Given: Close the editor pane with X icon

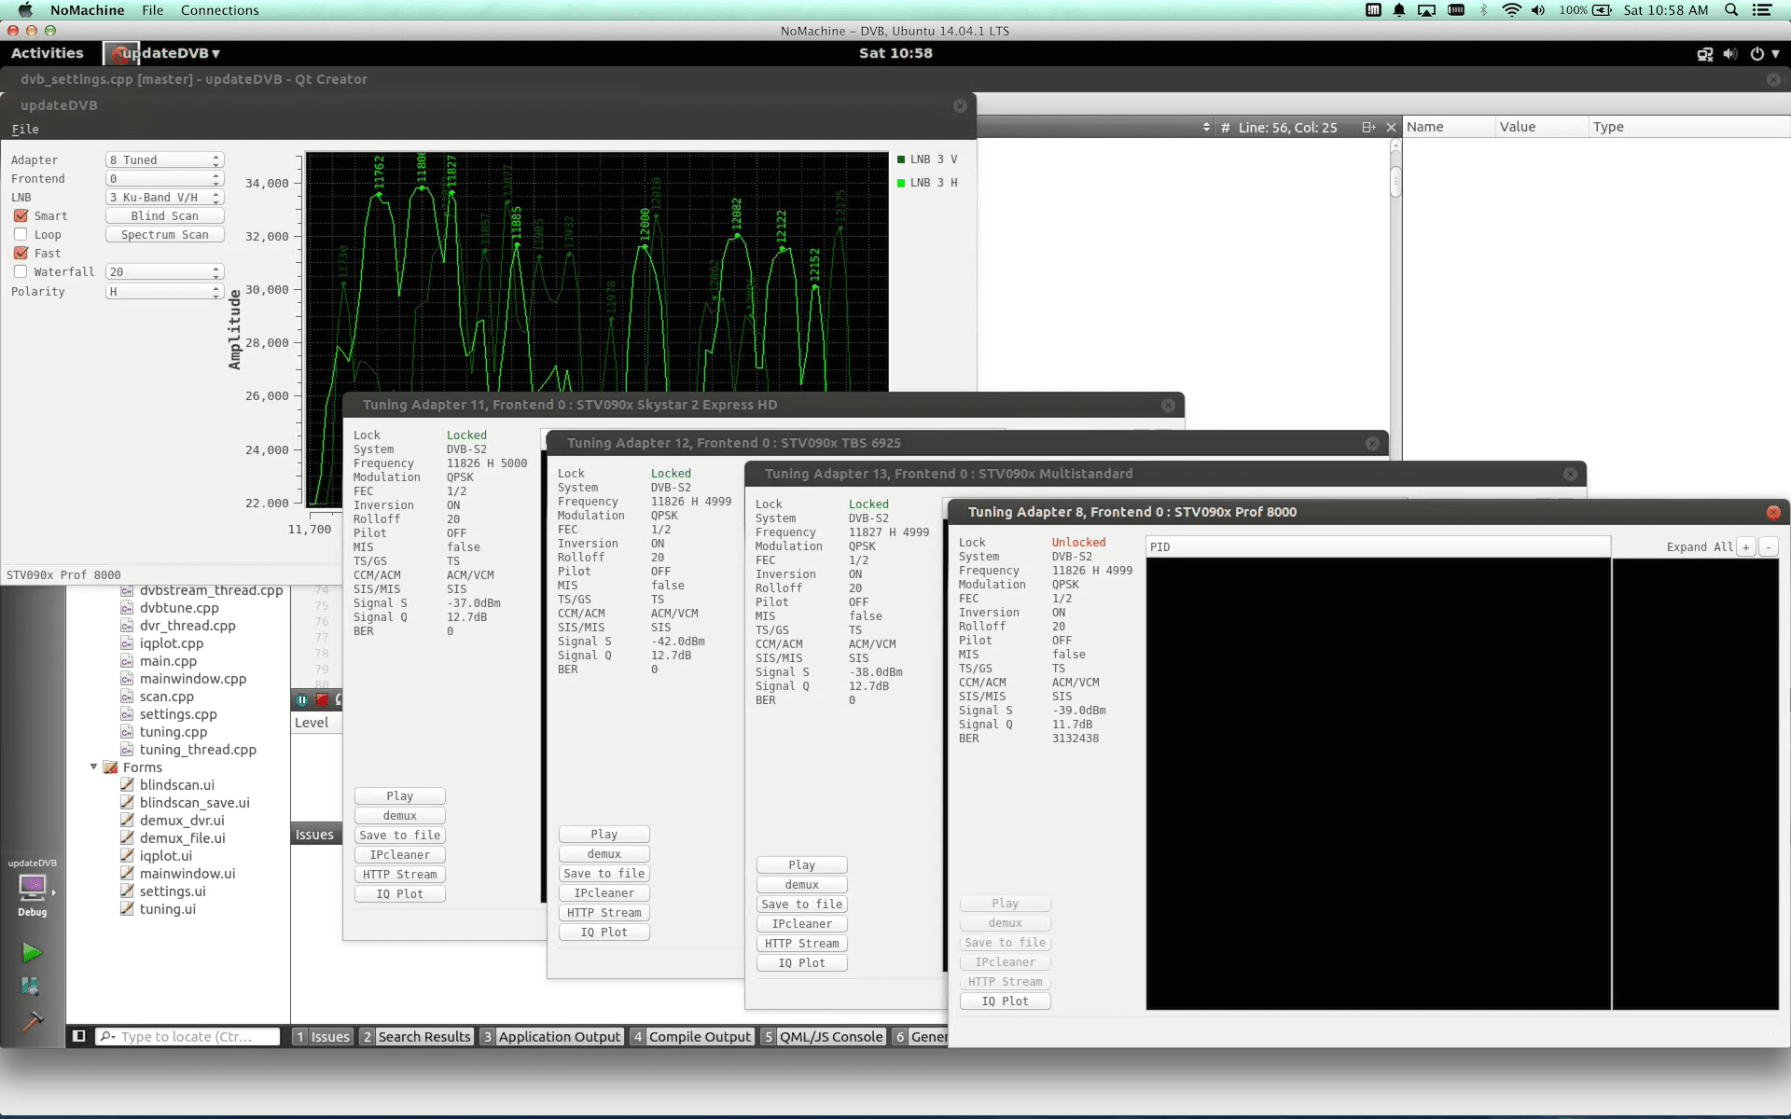Looking at the screenshot, I should [1391, 128].
